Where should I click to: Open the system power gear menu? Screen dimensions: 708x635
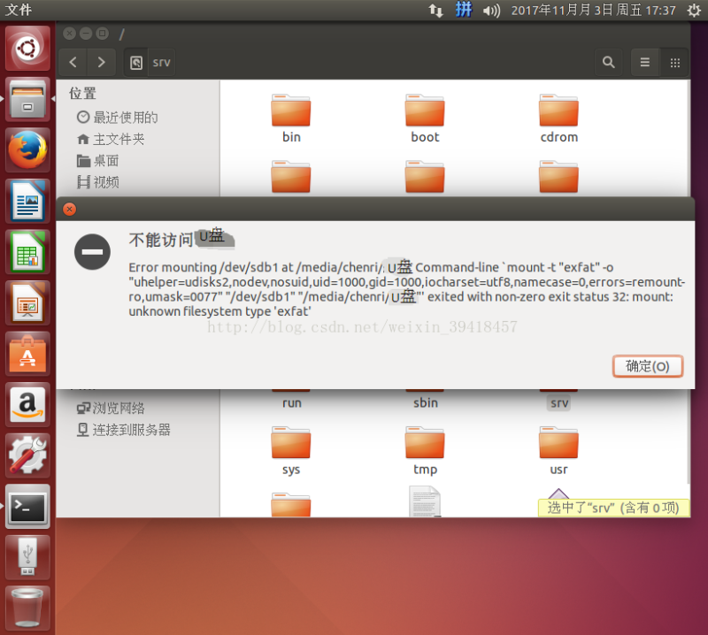694,10
